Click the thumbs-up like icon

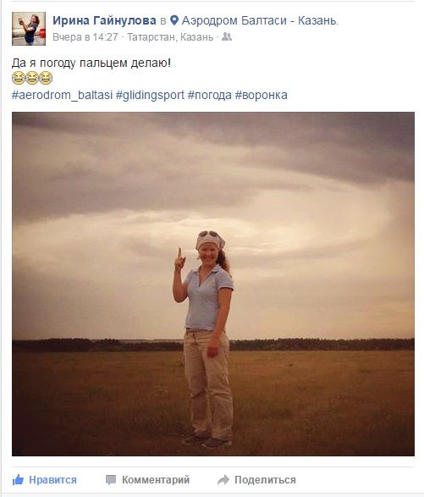(x=18, y=480)
